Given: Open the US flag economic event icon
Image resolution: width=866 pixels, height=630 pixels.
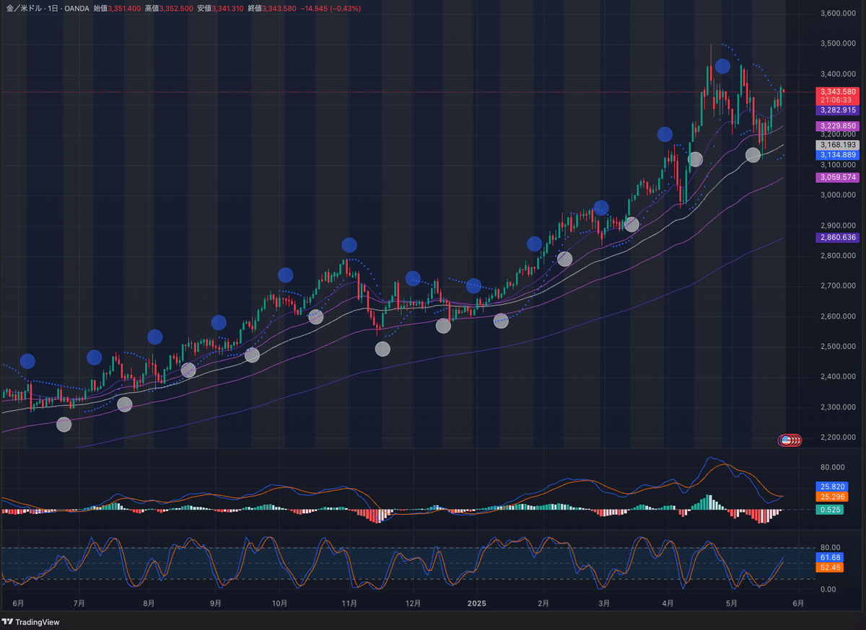Looking at the screenshot, I should (x=786, y=439).
